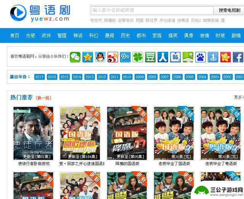Click the red star-face share icon

point(225,57)
